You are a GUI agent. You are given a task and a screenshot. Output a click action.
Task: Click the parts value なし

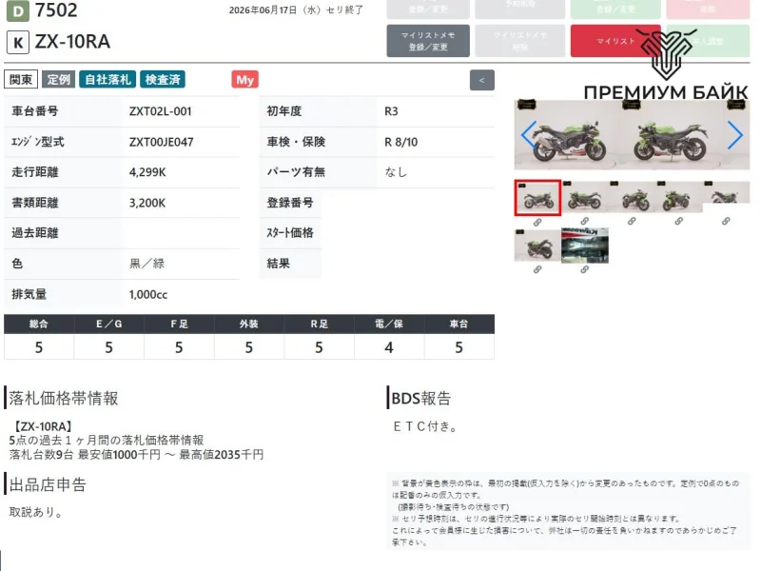396,172
